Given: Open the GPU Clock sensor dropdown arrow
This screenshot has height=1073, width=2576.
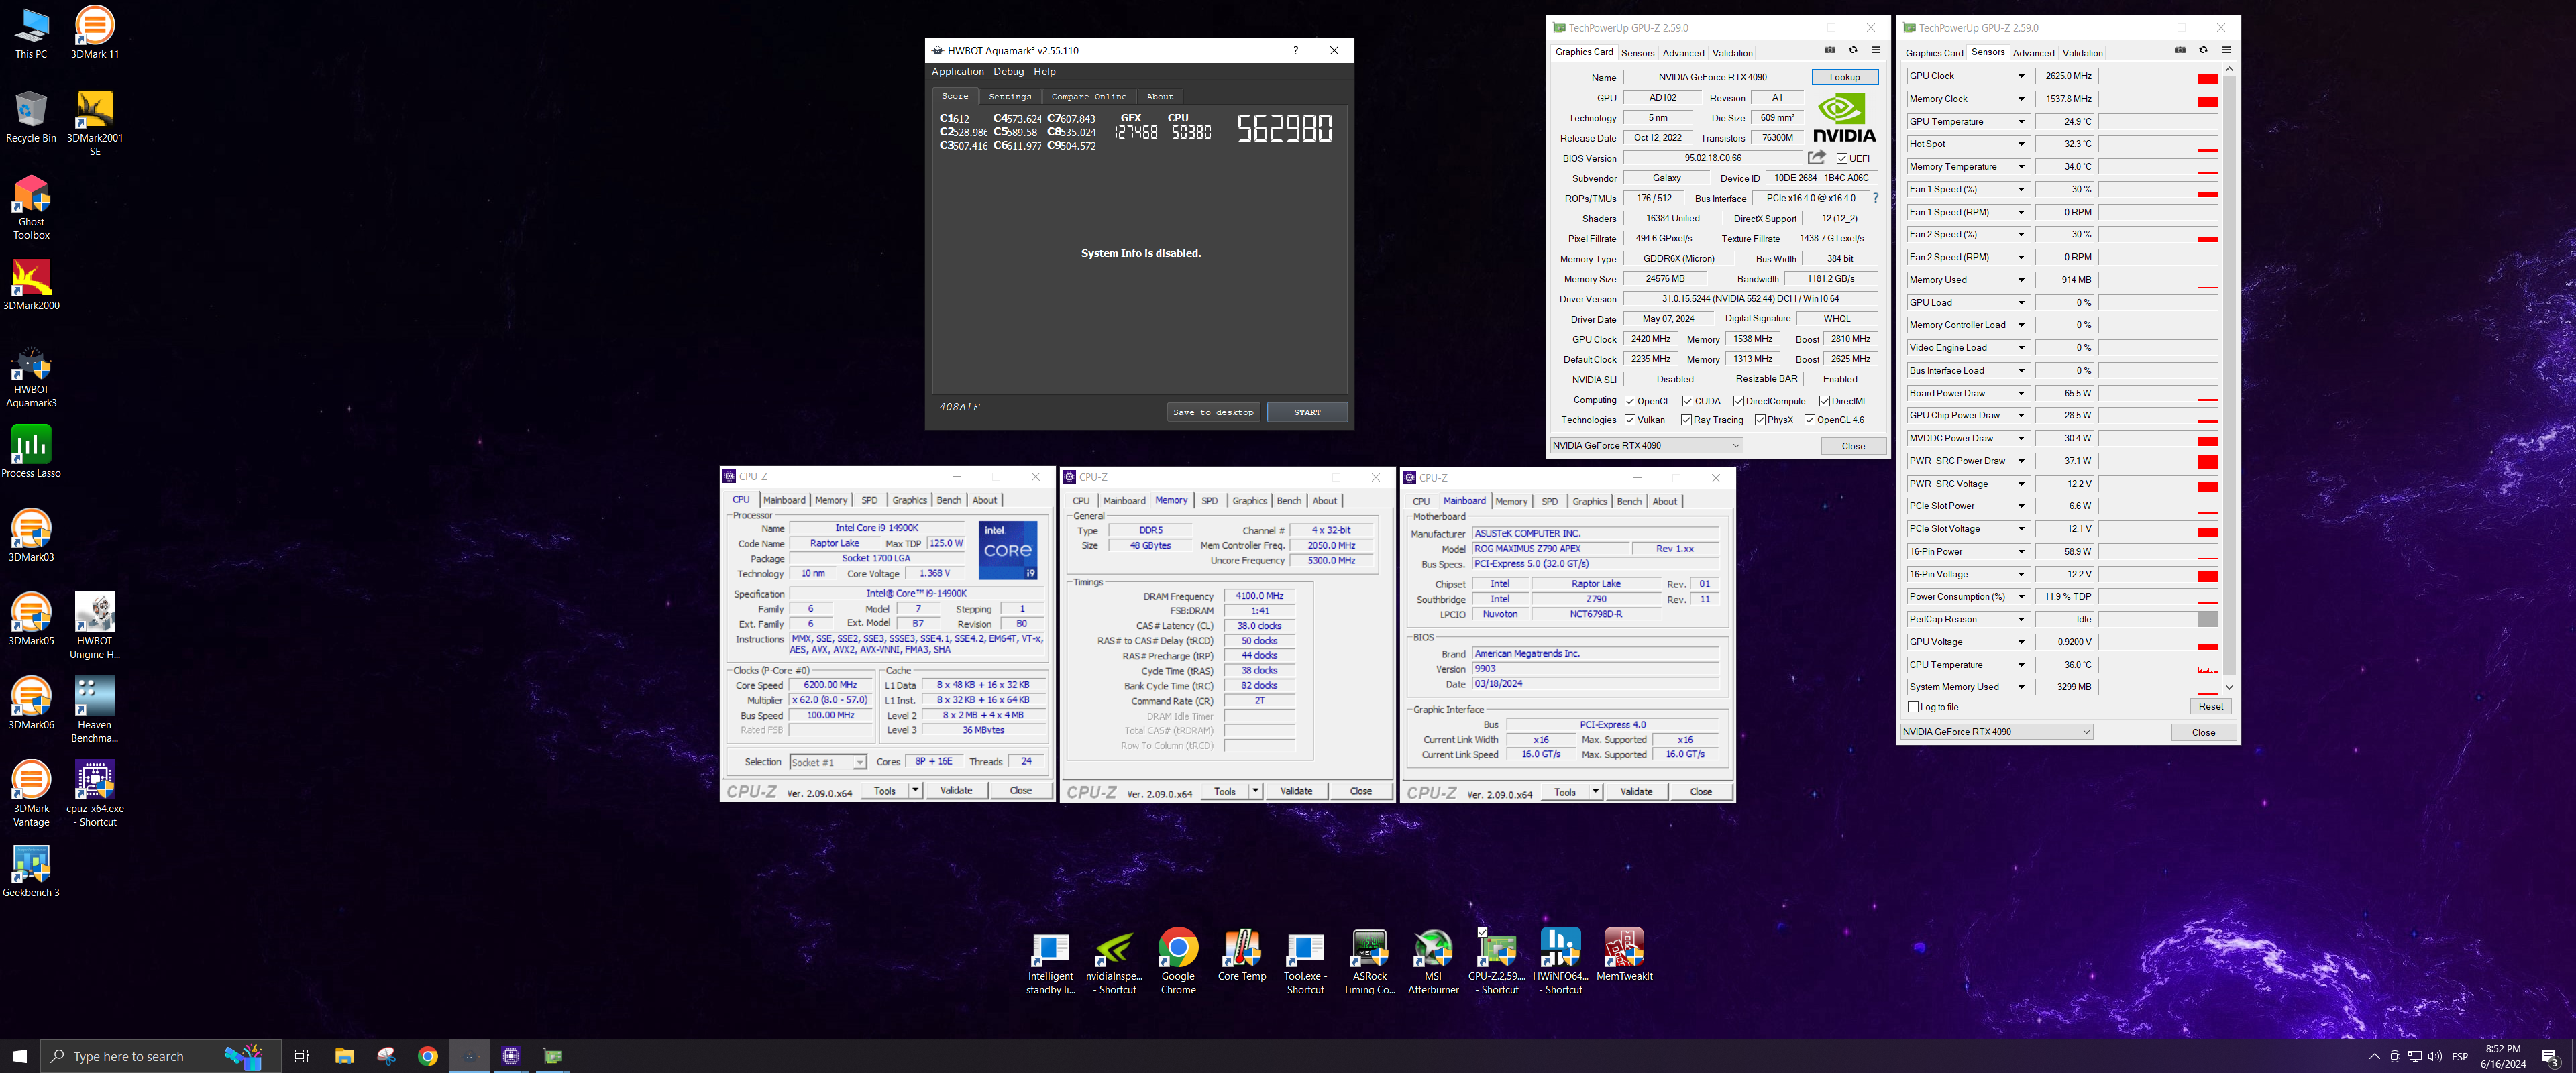Looking at the screenshot, I should click(x=2020, y=76).
